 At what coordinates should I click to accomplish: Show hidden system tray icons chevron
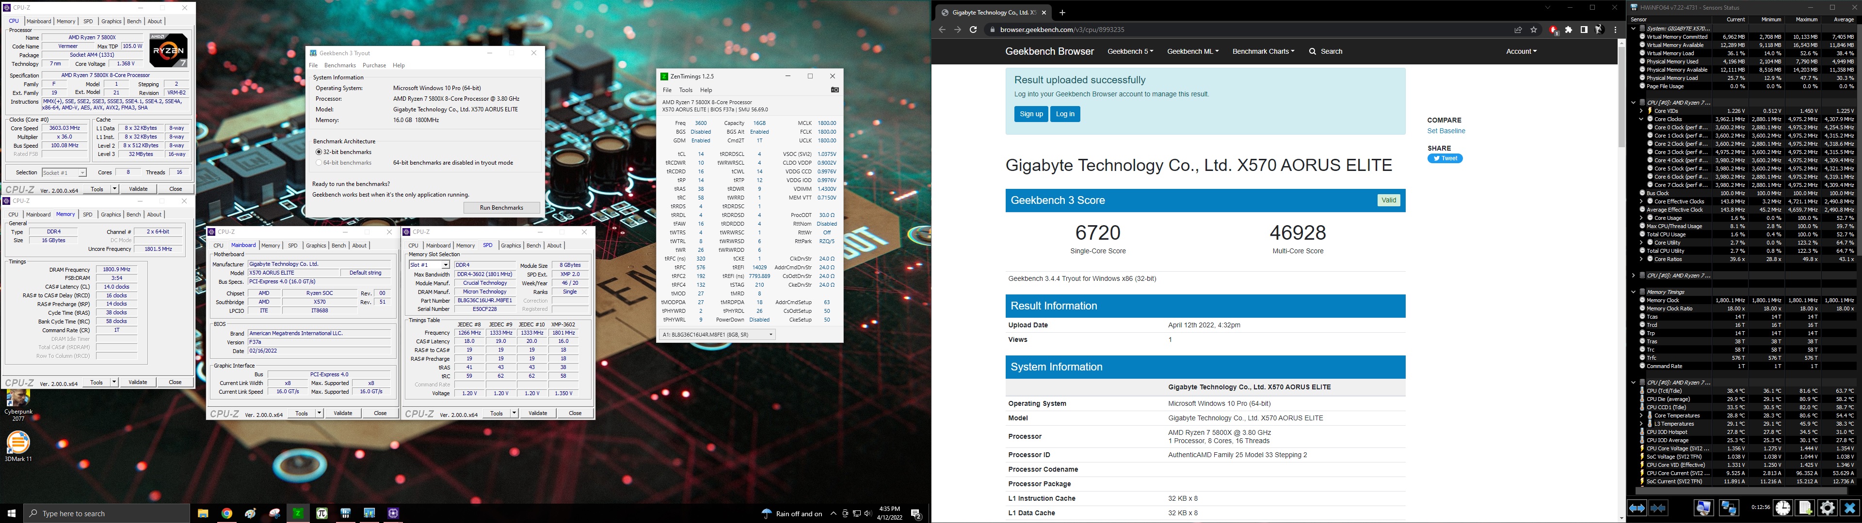(834, 514)
